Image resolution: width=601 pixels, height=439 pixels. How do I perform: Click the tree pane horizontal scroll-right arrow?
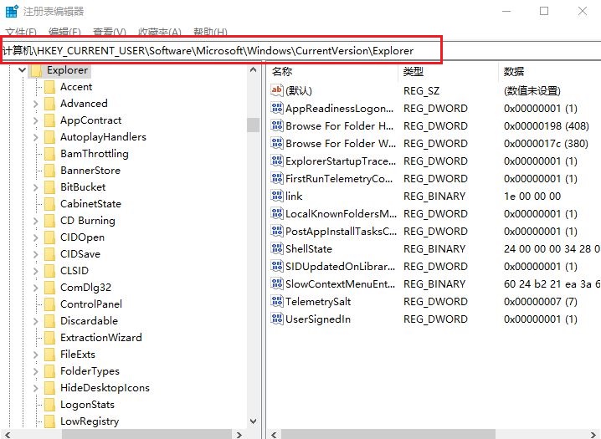click(239, 435)
